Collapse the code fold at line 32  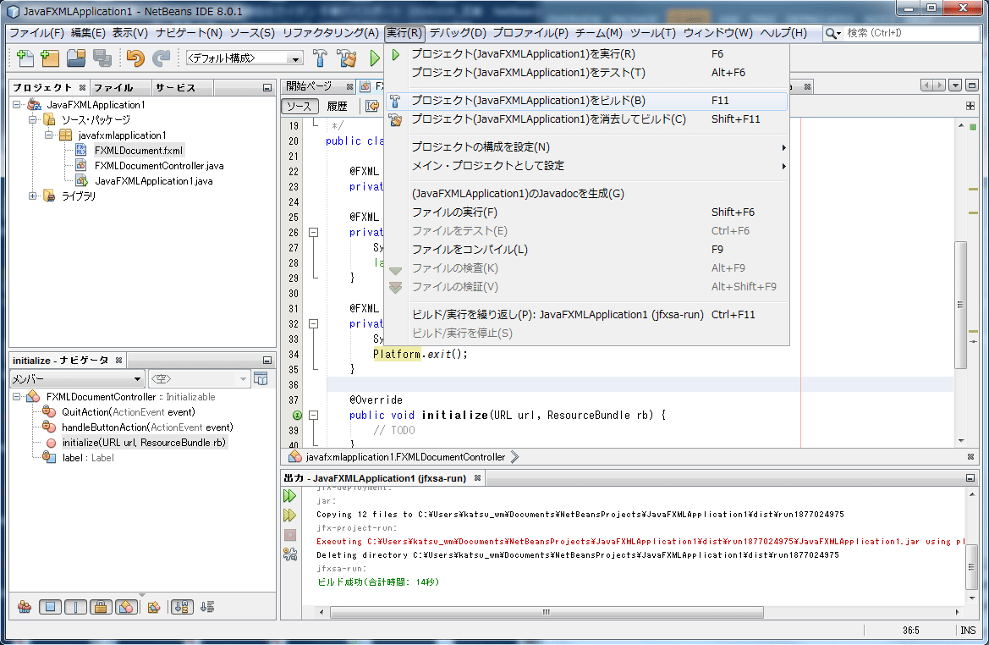(314, 323)
